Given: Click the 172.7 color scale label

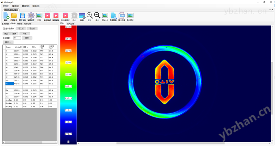Looking at the screenshot, I should click(x=68, y=134).
